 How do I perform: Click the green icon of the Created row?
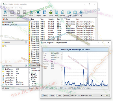pyautogui.click(x=29, y=30)
